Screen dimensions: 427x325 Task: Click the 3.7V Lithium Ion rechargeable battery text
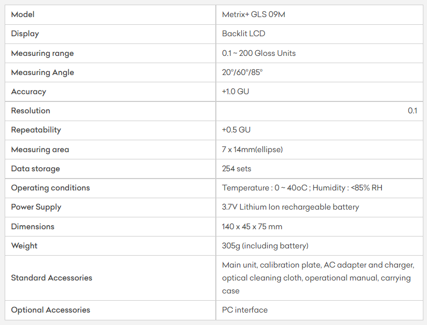coord(290,207)
